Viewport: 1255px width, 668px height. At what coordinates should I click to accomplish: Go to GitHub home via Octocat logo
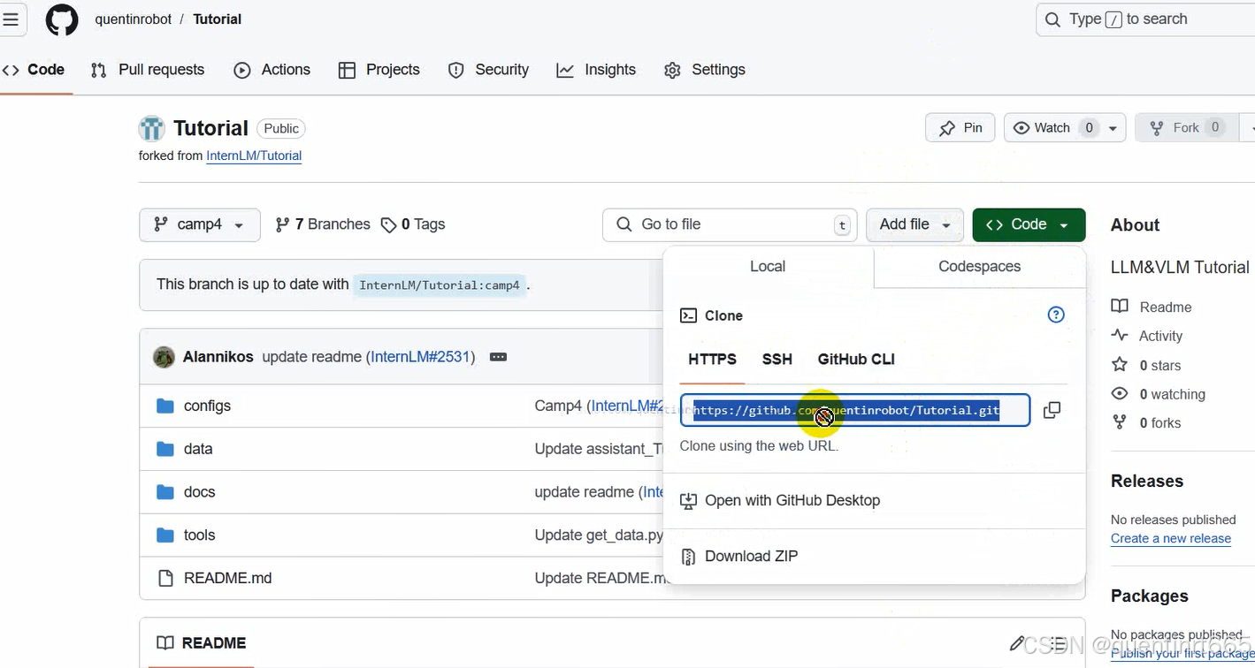click(62, 19)
